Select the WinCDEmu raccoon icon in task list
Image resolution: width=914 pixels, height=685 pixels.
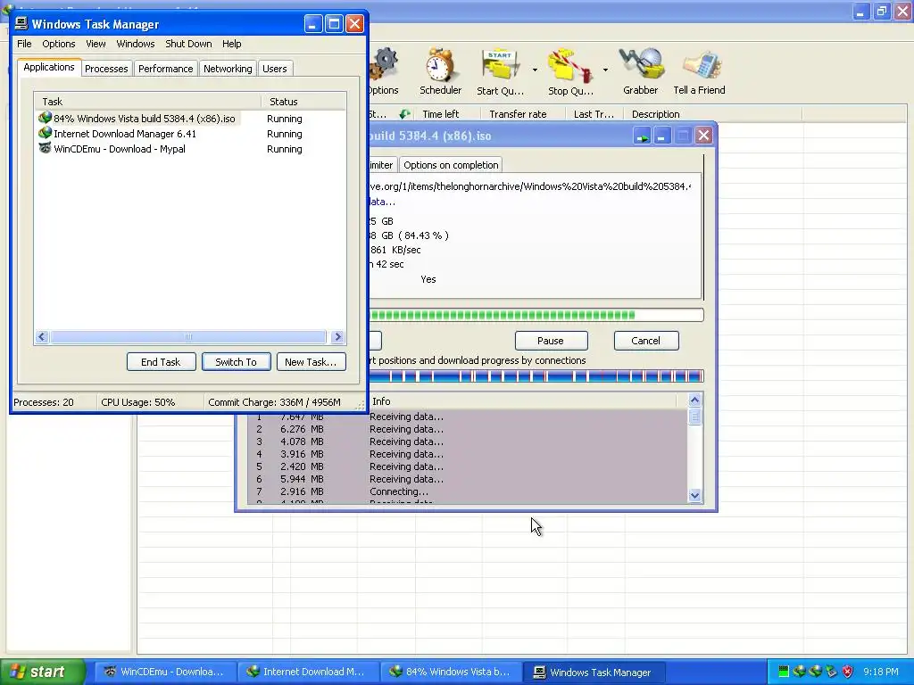point(45,148)
